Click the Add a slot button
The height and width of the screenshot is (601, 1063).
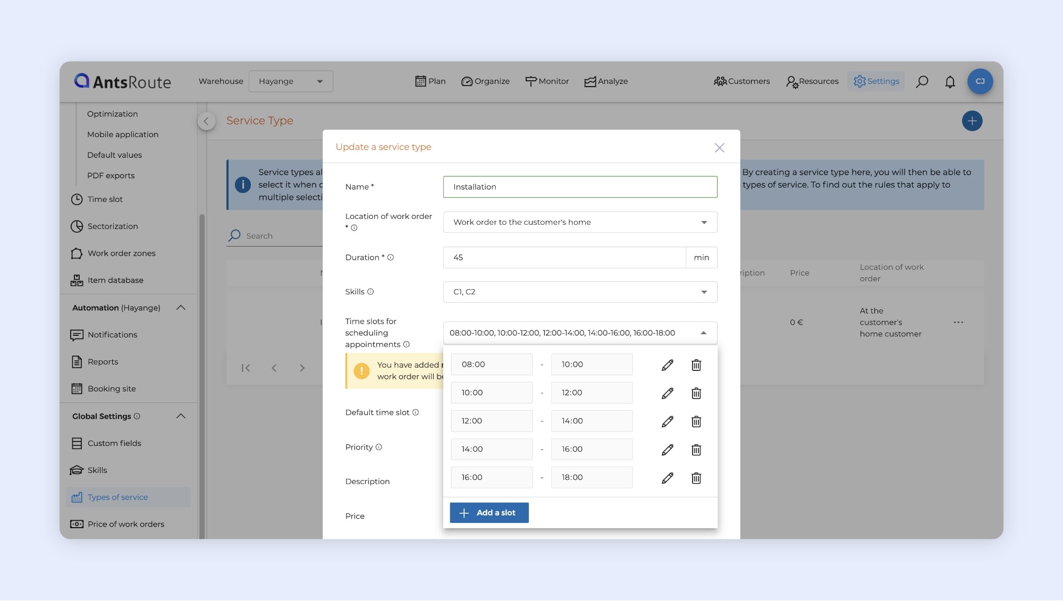coord(489,513)
